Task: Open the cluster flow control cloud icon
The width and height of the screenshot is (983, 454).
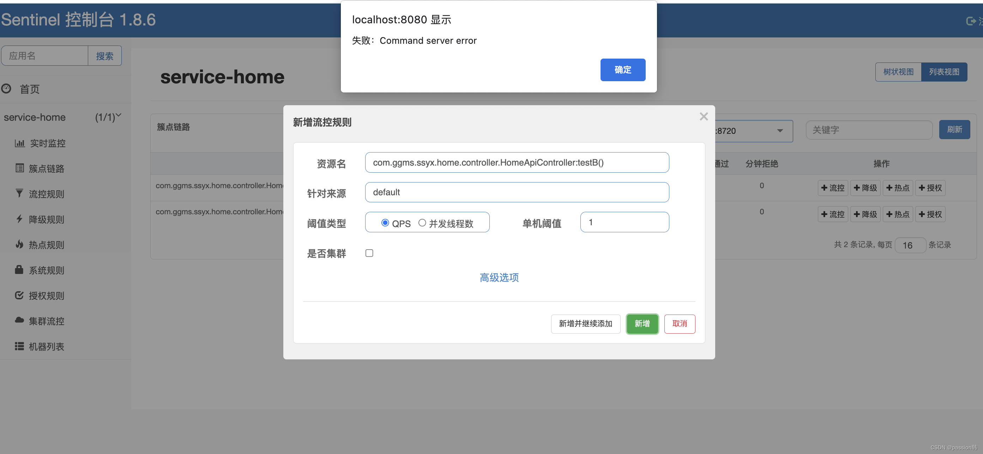Action: click(19, 320)
